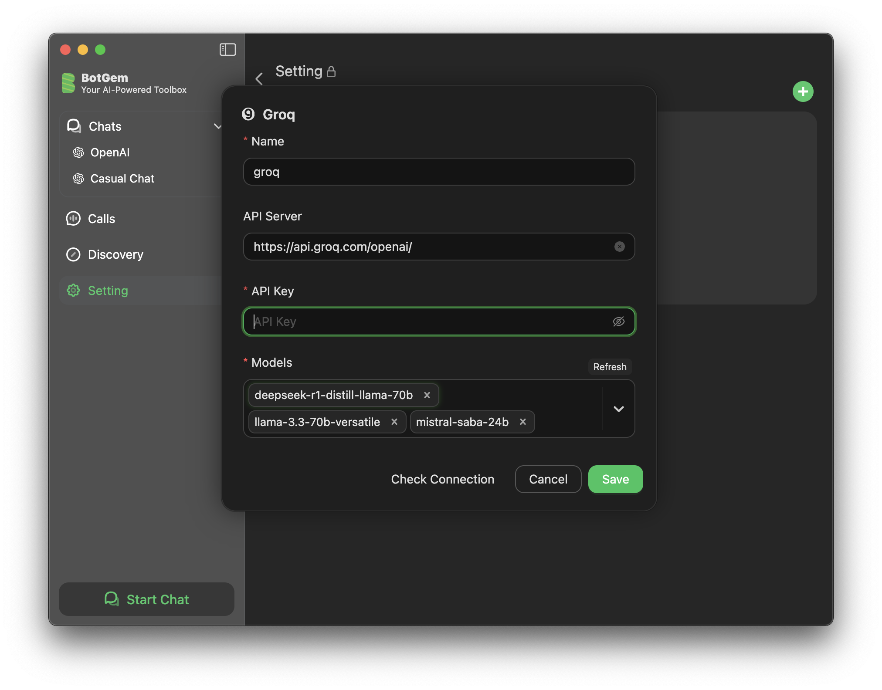Cancel the Groq dialog
Image resolution: width=882 pixels, height=690 pixels.
[x=548, y=479]
